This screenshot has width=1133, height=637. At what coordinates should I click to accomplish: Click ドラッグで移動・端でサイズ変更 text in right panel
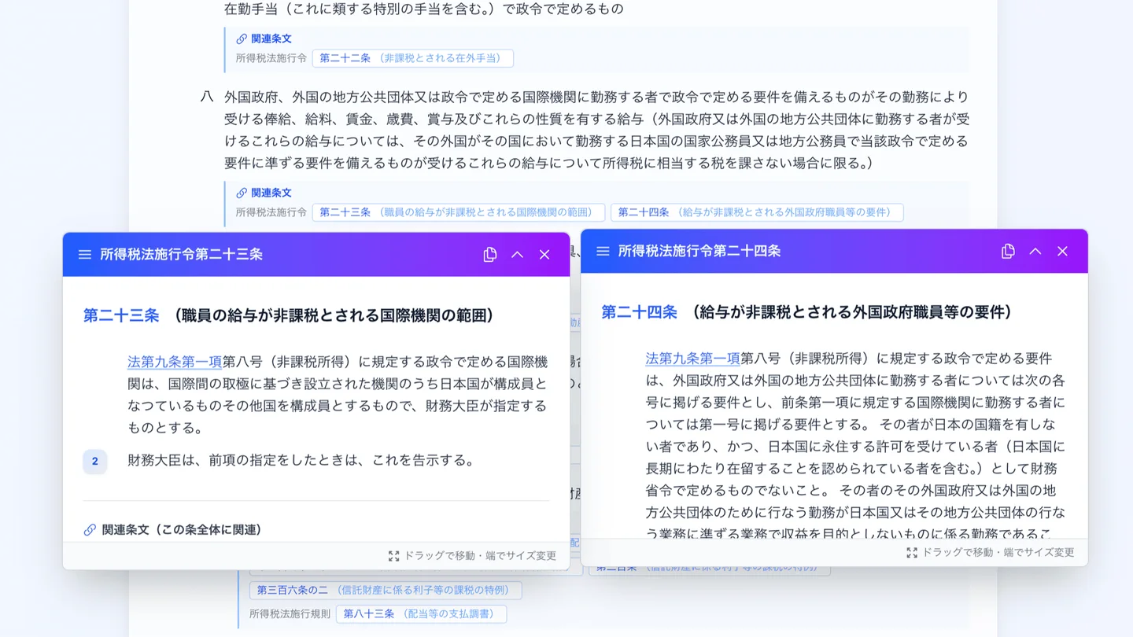(x=998, y=553)
